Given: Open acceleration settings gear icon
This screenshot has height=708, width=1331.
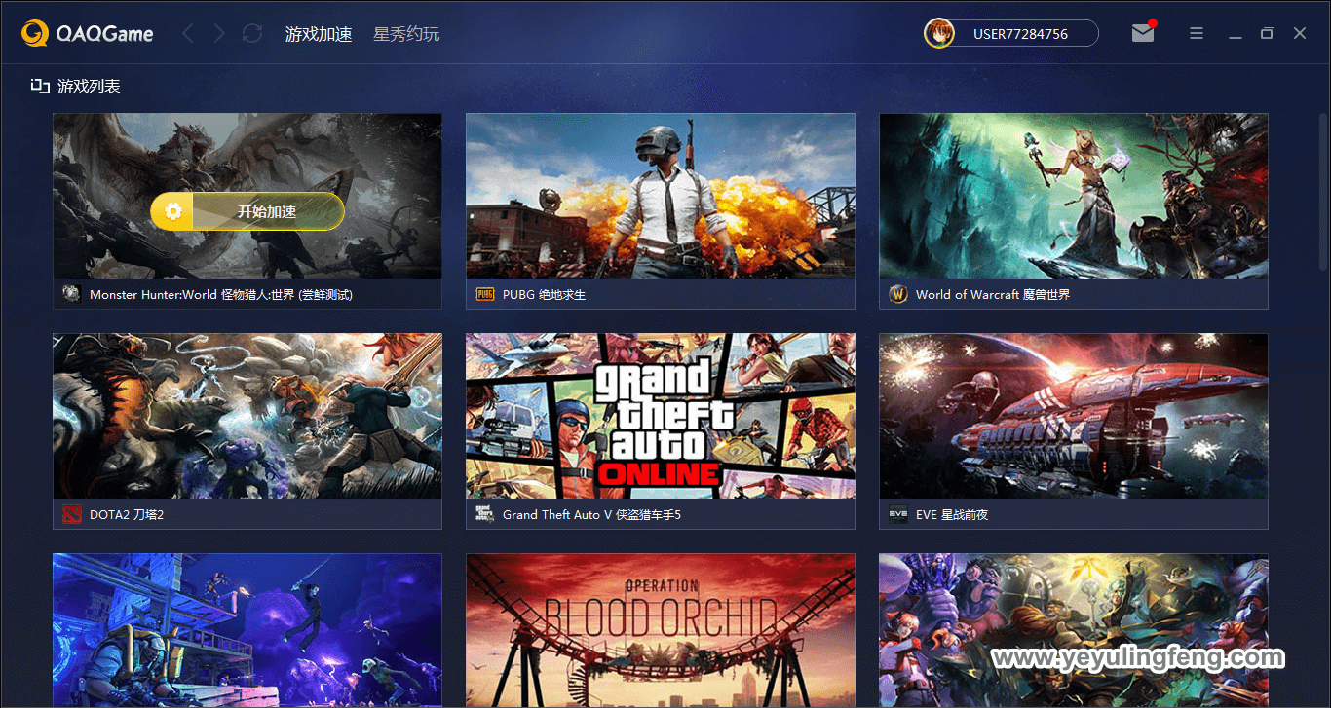Looking at the screenshot, I should click(173, 211).
